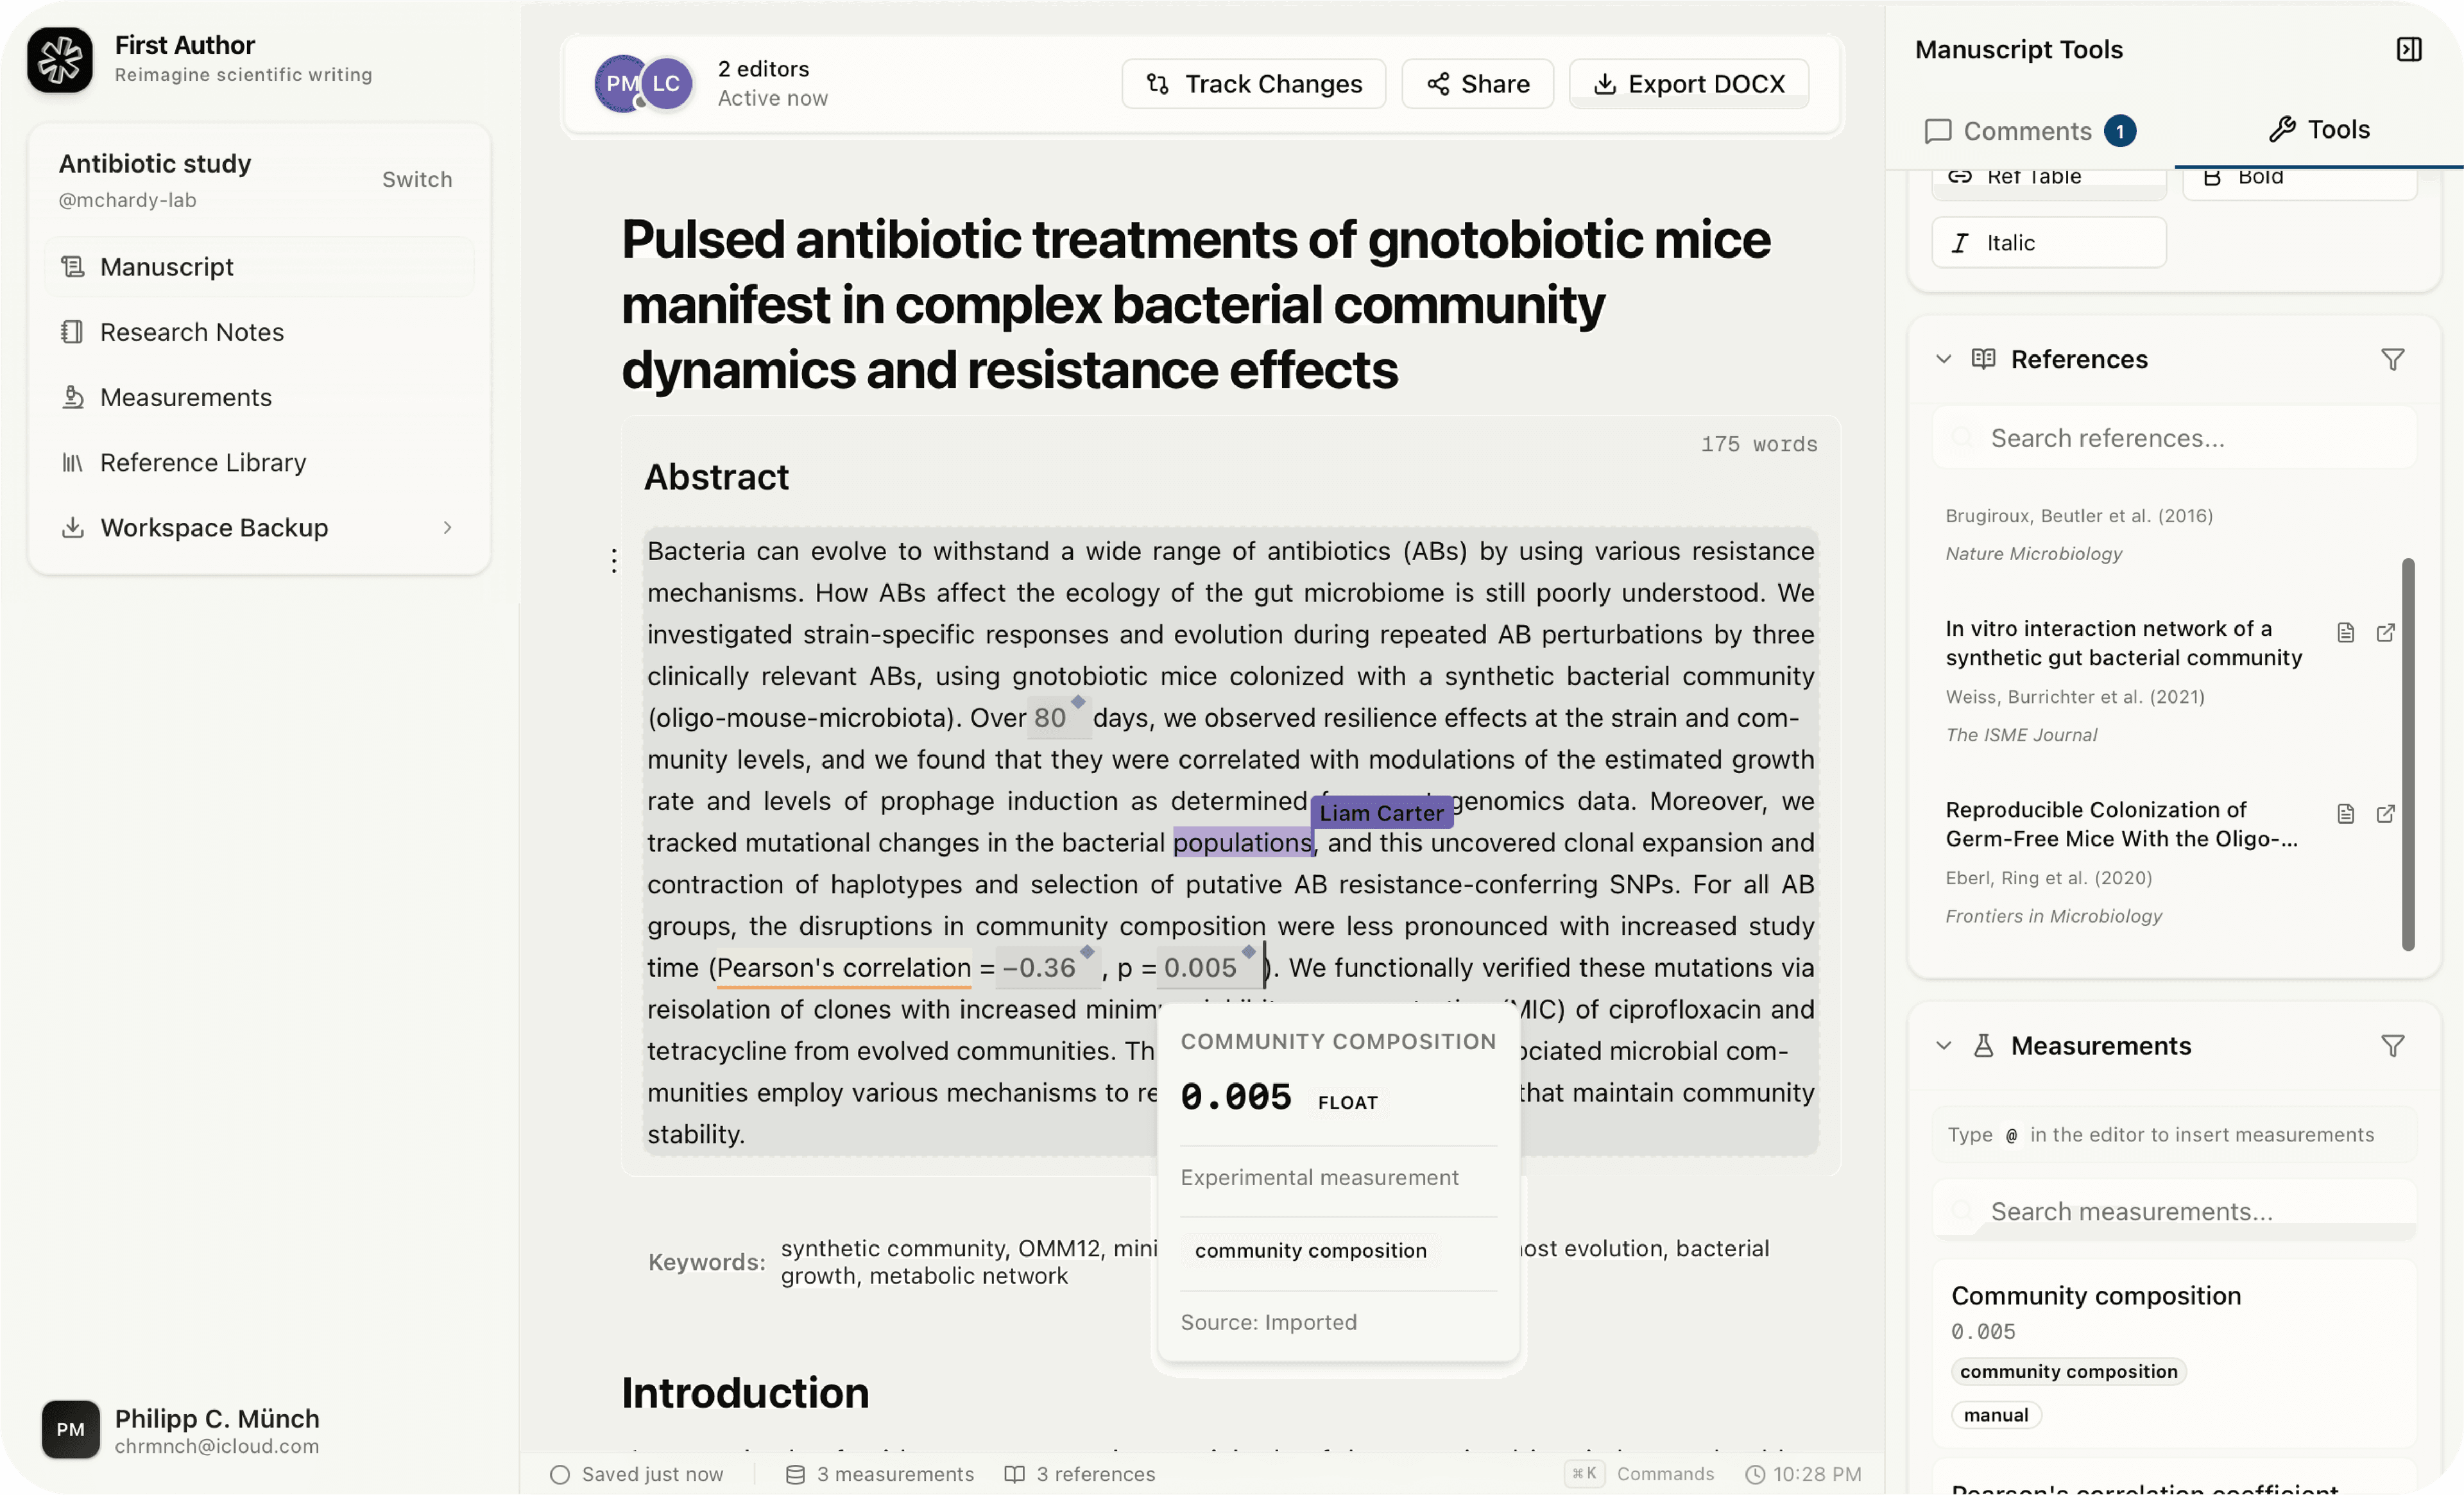Open the Measurements panel filter
This screenshot has height=1495, width=2464.
pos(2393,1045)
